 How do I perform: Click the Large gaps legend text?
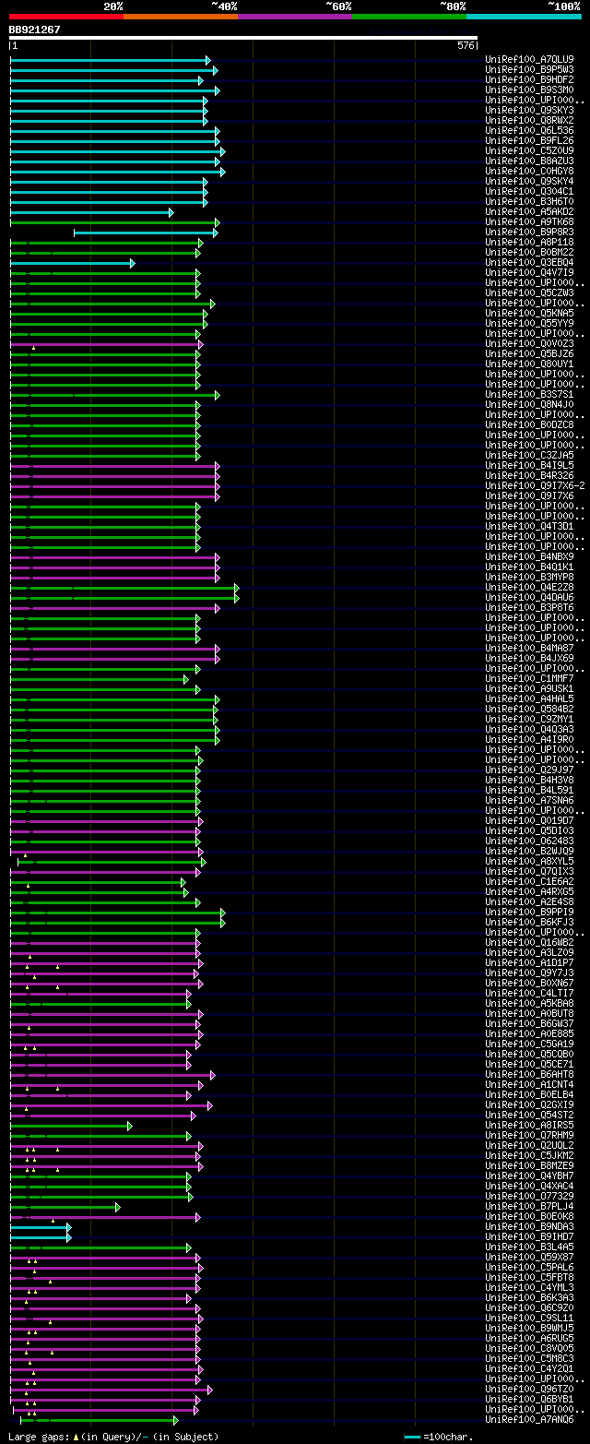(113, 1437)
